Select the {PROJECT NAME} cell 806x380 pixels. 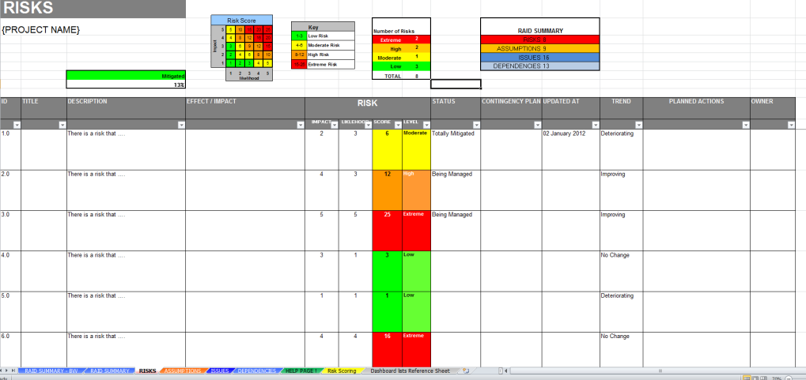pos(41,30)
